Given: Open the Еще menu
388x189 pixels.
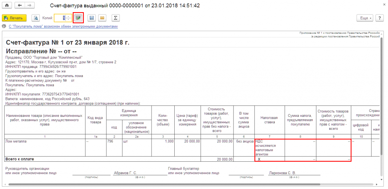Looking at the screenshot, I should pyautogui.click(x=365, y=18).
